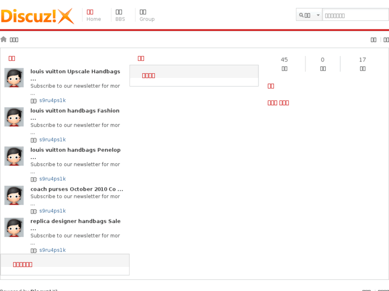389x291 pixels.
Task: Click avatar beside 'replica designer handbags Sale'
Action: pyautogui.click(x=14, y=227)
